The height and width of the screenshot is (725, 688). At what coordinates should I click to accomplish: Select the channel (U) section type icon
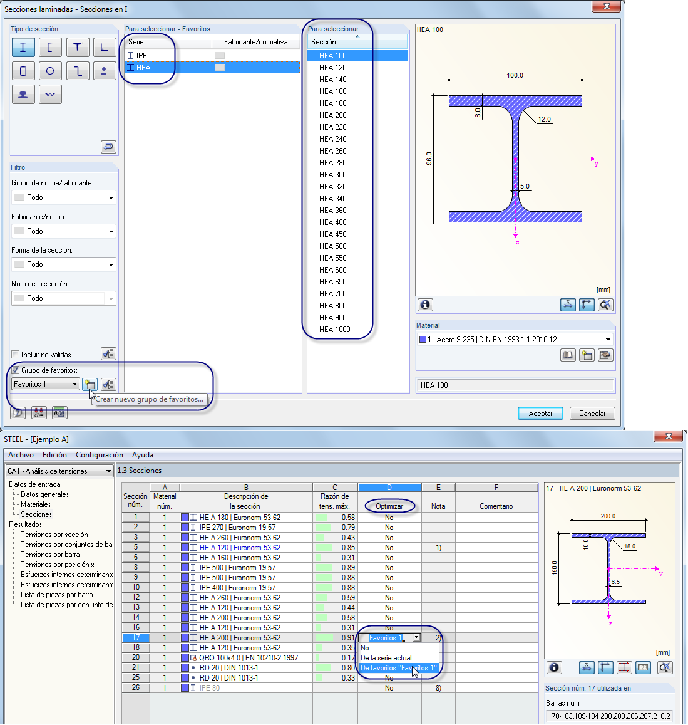tap(50, 47)
